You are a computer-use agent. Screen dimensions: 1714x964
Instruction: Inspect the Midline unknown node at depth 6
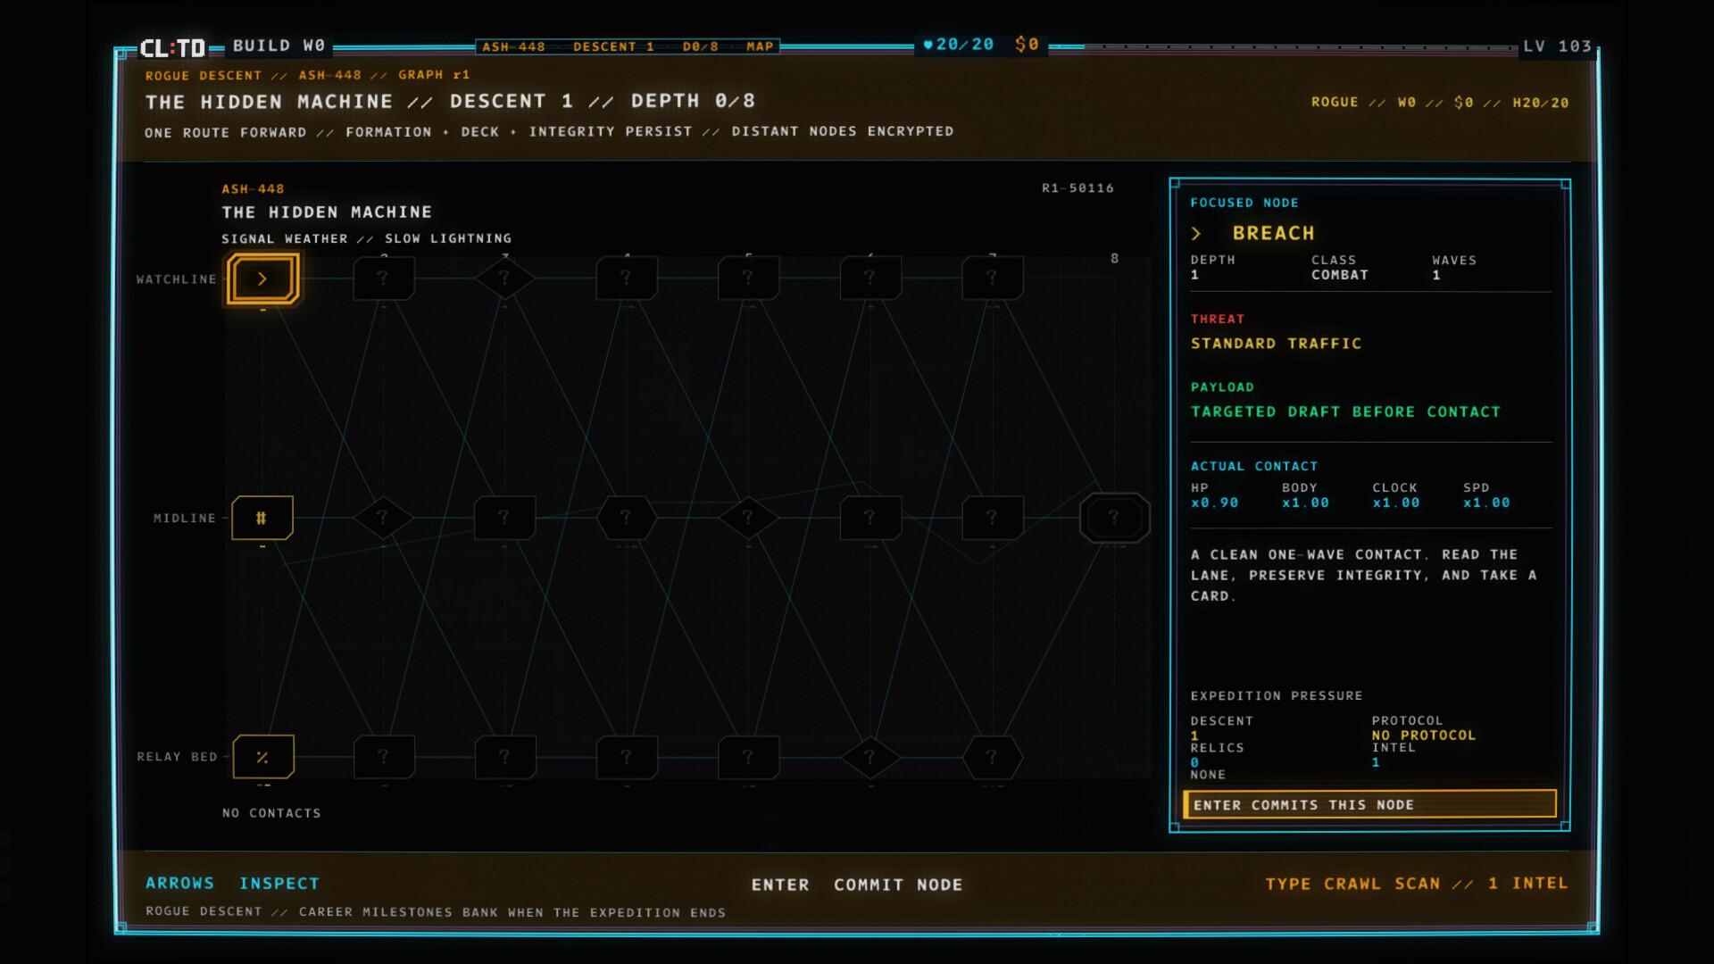coord(869,518)
